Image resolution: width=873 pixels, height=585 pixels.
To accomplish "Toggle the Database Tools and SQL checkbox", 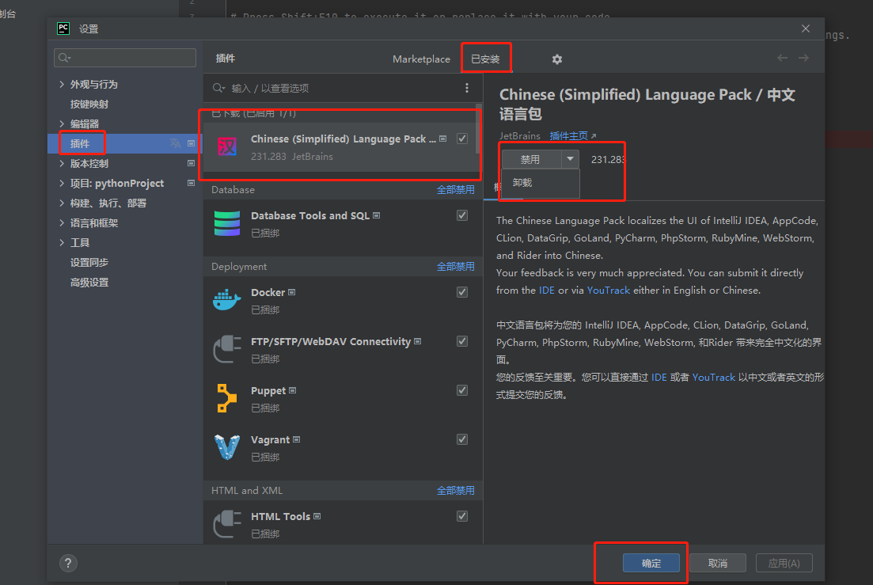I will pos(462,215).
